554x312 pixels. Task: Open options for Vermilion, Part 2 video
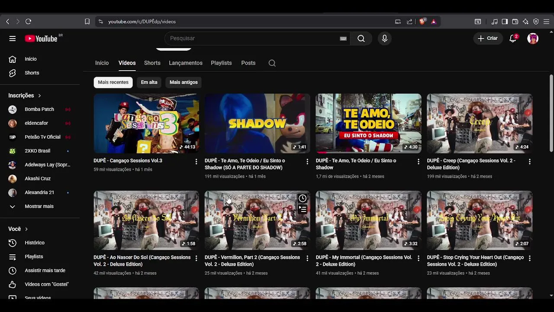307,258
